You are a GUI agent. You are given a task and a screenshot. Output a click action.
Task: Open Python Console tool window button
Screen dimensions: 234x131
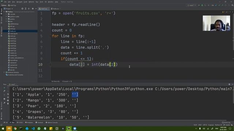pos(52,123)
